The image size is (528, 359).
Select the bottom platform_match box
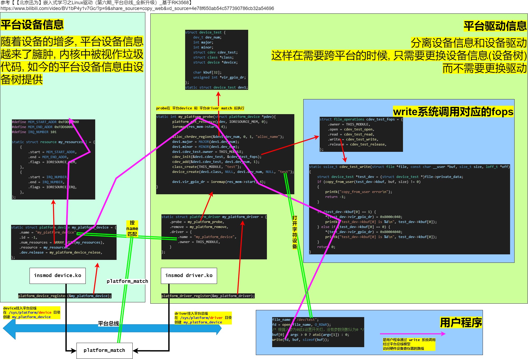pos(104,351)
